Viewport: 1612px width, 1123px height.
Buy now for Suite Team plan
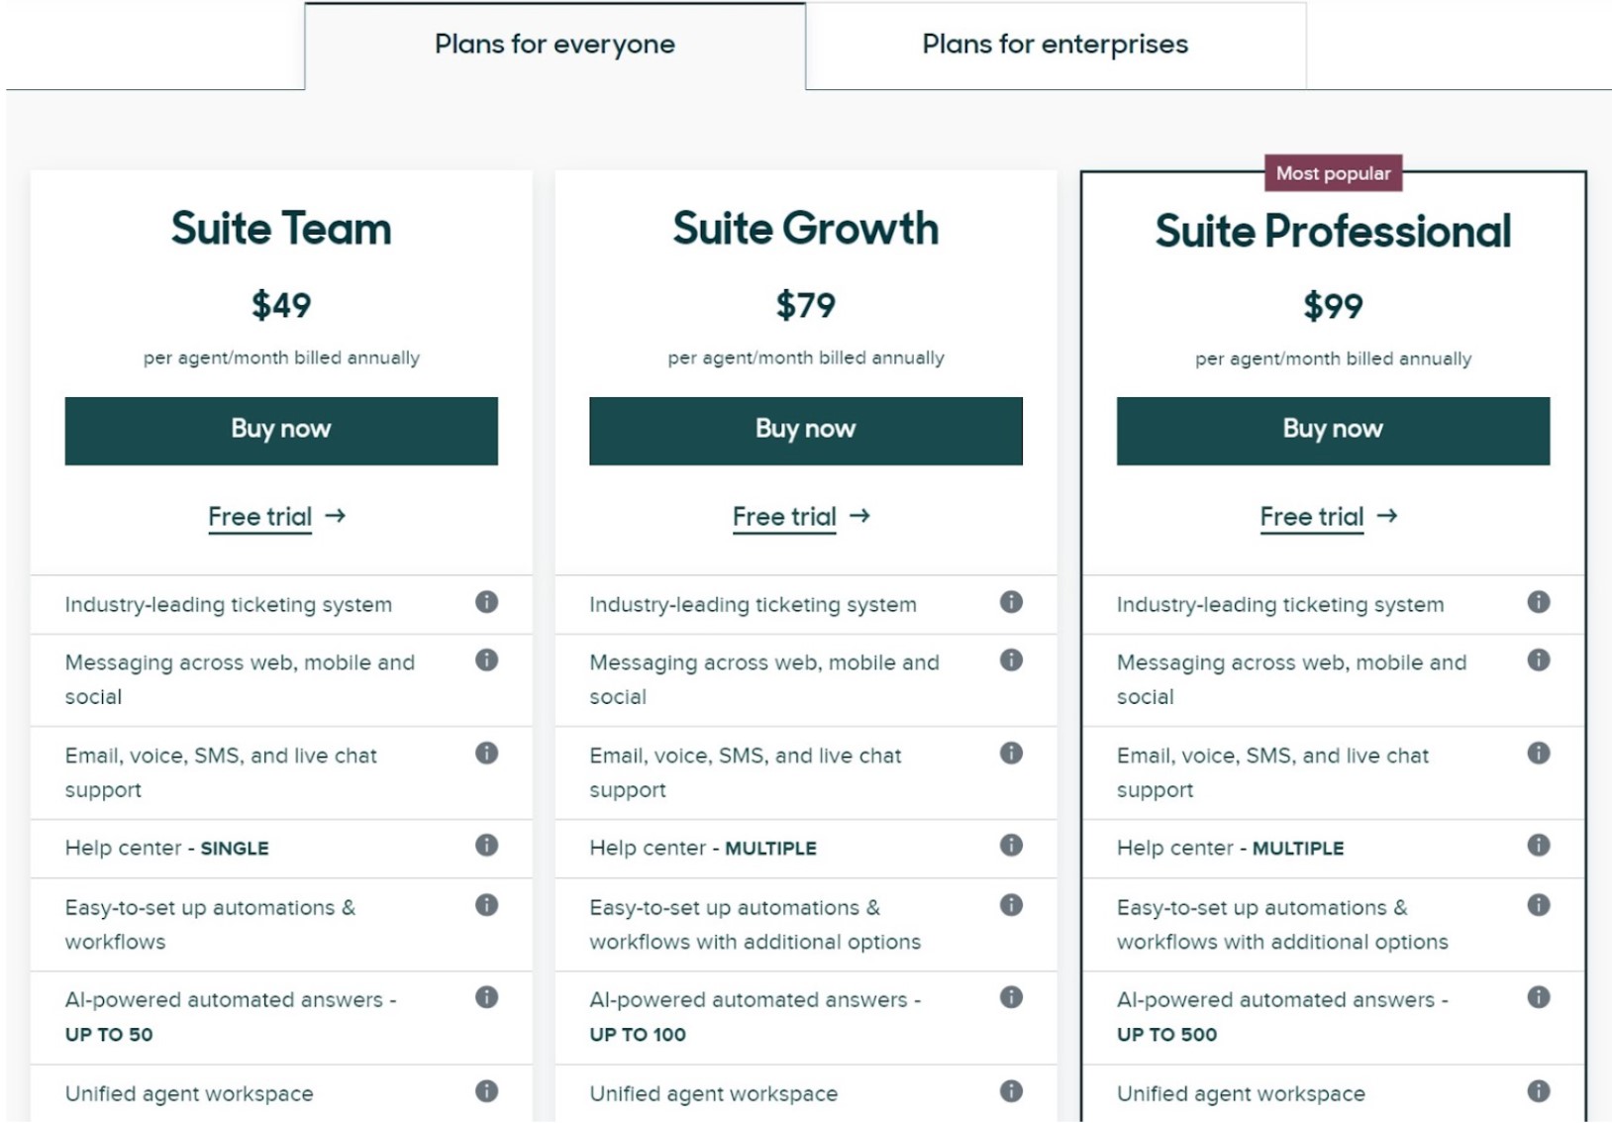pyautogui.click(x=281, y=431)
